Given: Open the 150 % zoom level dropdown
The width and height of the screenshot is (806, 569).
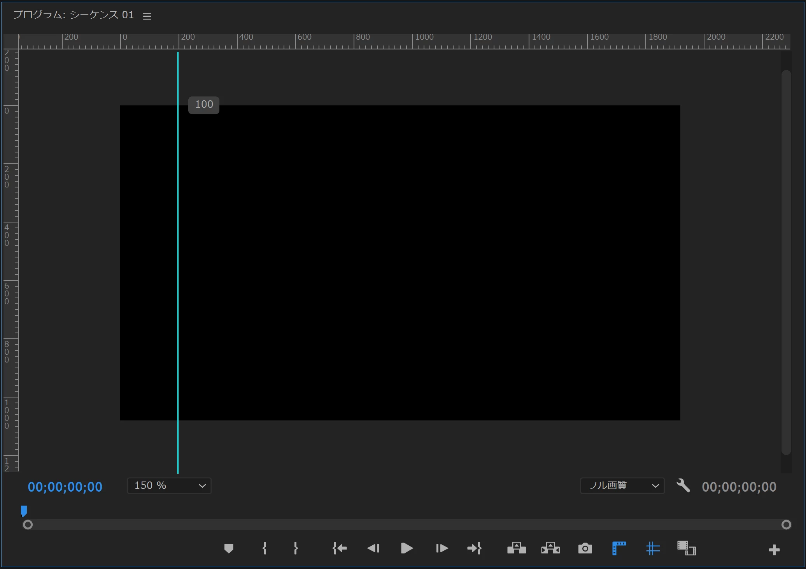Looking at the screenshot, I should (169, 486).
